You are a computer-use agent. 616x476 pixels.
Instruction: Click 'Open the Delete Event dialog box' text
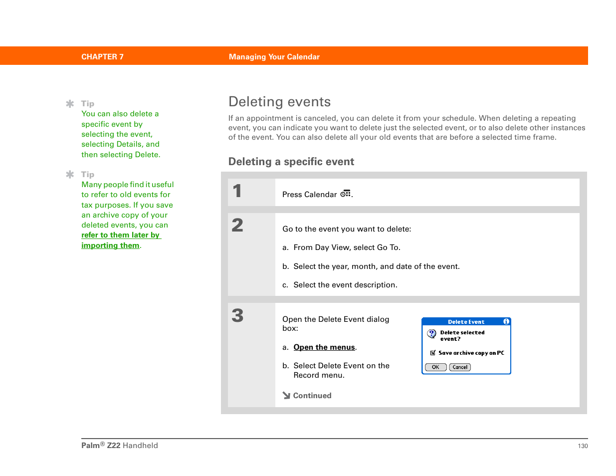pyautogui.click(x=336, y=324)
